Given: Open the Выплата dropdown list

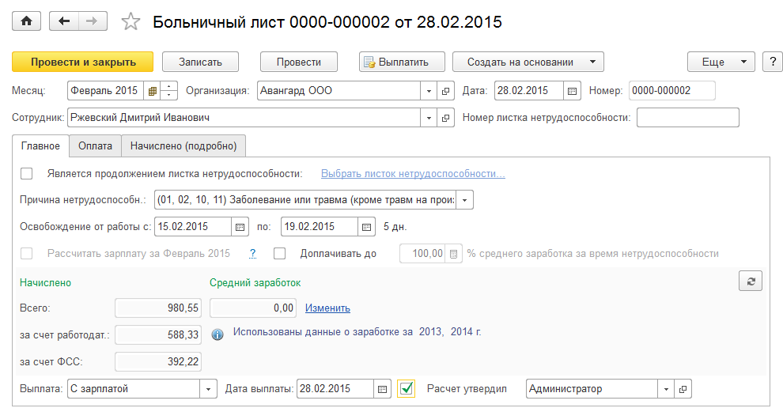Looking at the screenshot, I should click(x=209, y=389).
